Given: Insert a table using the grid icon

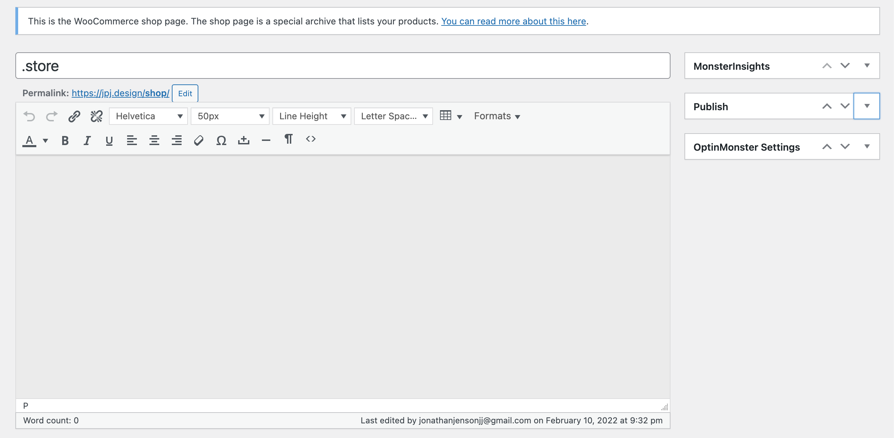Looking at the screenshot, I should point(446,115).
